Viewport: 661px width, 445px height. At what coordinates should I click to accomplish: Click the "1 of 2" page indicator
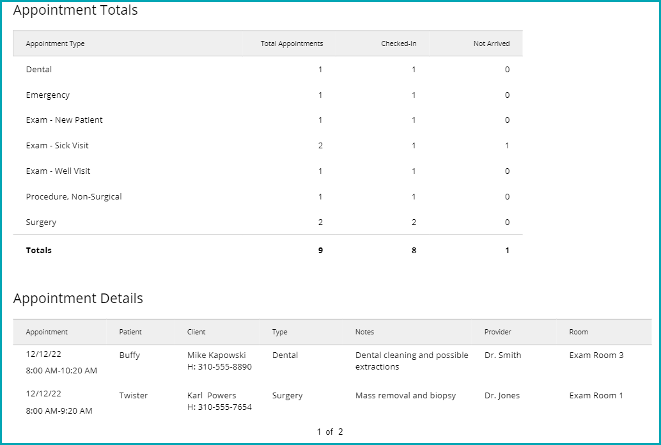pyautogui.click(x=330, y=432)
